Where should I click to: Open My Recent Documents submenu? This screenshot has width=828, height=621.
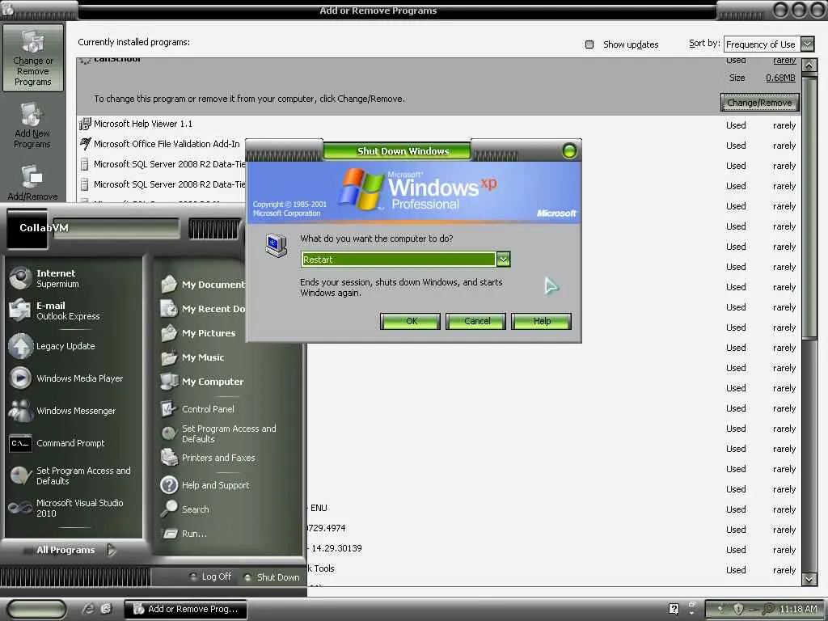(x=203, y=309)
